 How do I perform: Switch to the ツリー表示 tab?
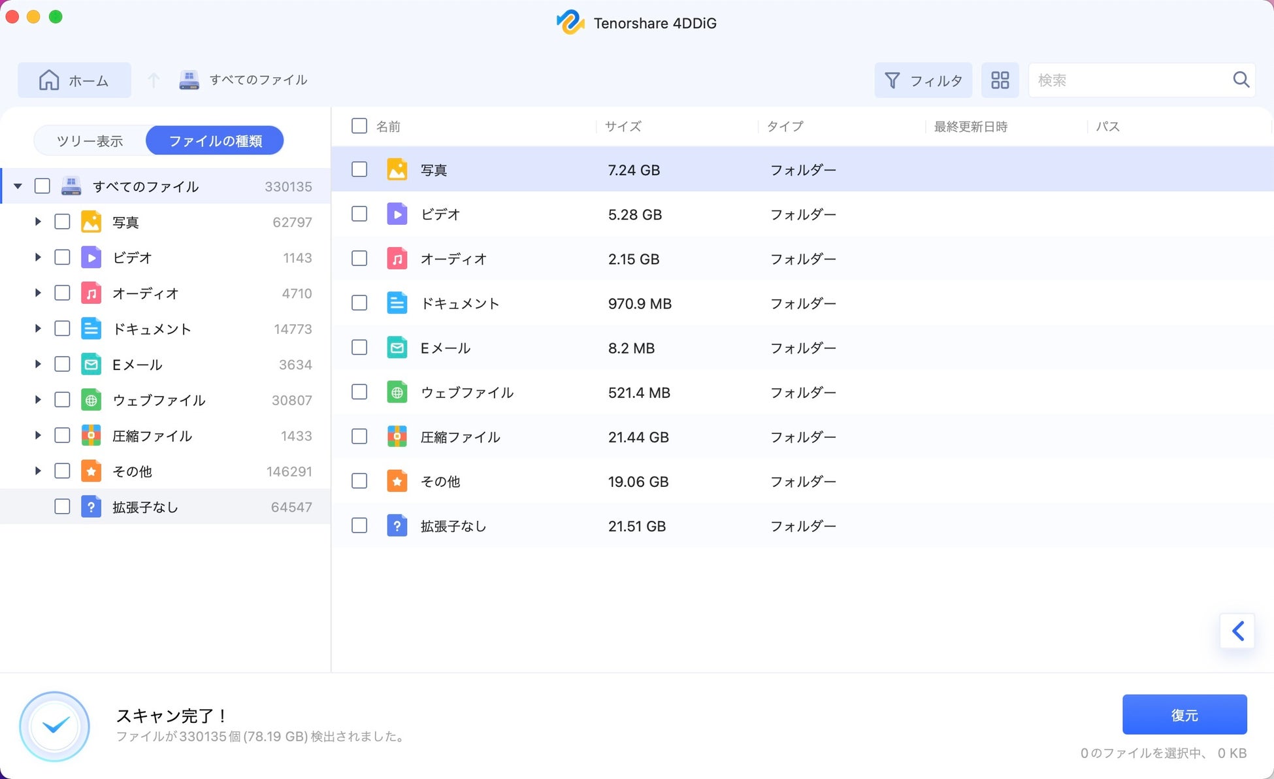click(90, 140)
